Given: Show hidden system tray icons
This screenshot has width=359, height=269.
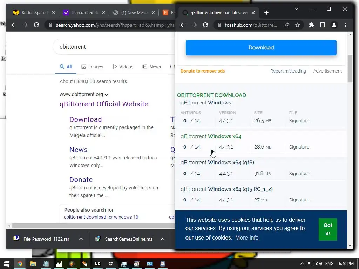Looking at the screenshot, I should click(x=302, y=264).
